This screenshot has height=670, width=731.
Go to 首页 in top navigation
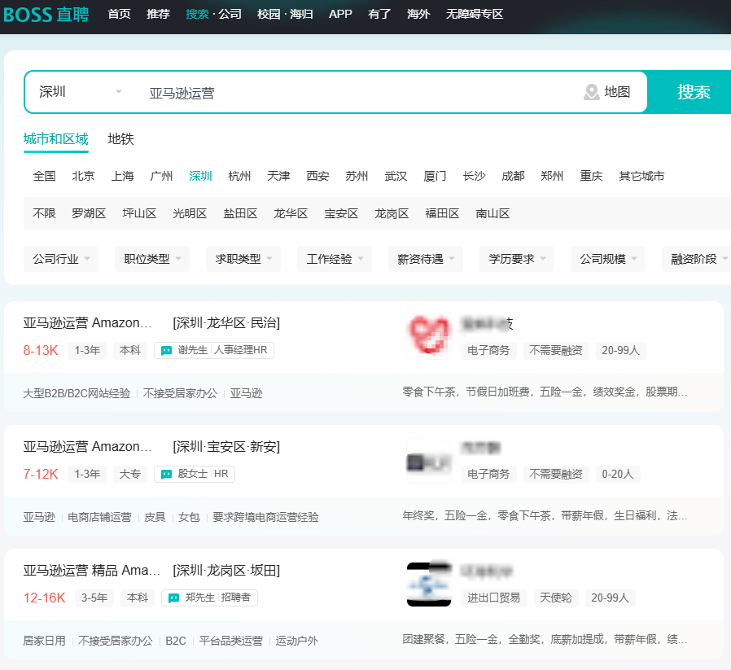pyautogui.click(x=120, y=14)
